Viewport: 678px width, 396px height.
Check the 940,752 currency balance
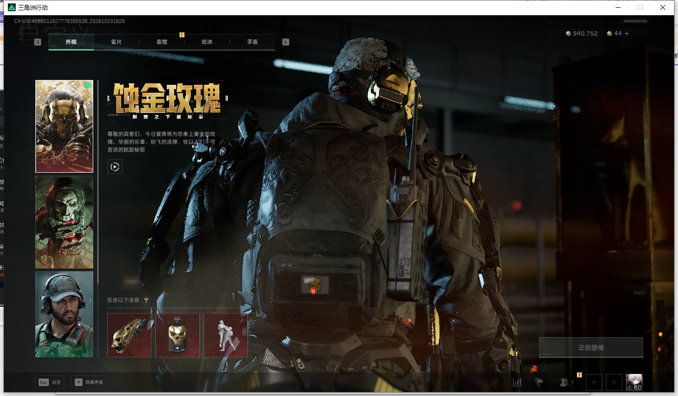click(x=582, y=33)
